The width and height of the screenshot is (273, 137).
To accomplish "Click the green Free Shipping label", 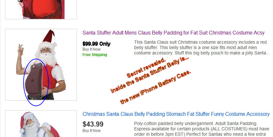I will [x=95, y=55].
